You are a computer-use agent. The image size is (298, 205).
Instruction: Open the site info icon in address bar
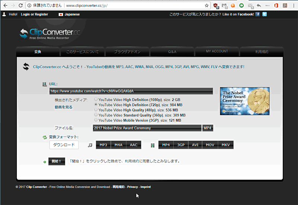(x=29, y=6)
